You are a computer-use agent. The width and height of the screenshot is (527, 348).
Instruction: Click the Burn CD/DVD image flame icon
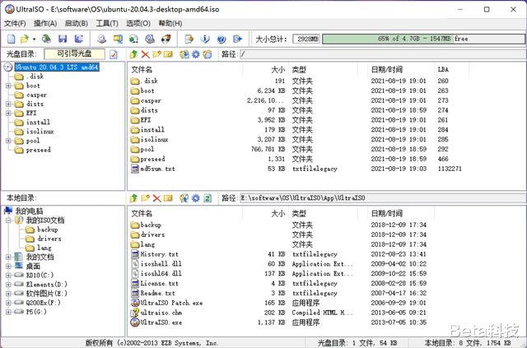tap(166, 39)
